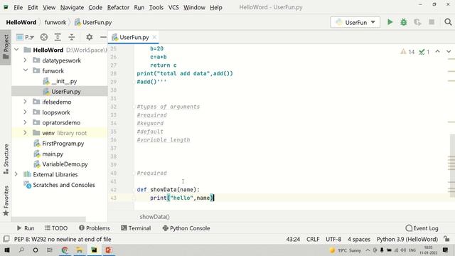The height and width of the screenshot is (256, 455).
Task: Click the Stop square icon
Action: tap(432, 22)
